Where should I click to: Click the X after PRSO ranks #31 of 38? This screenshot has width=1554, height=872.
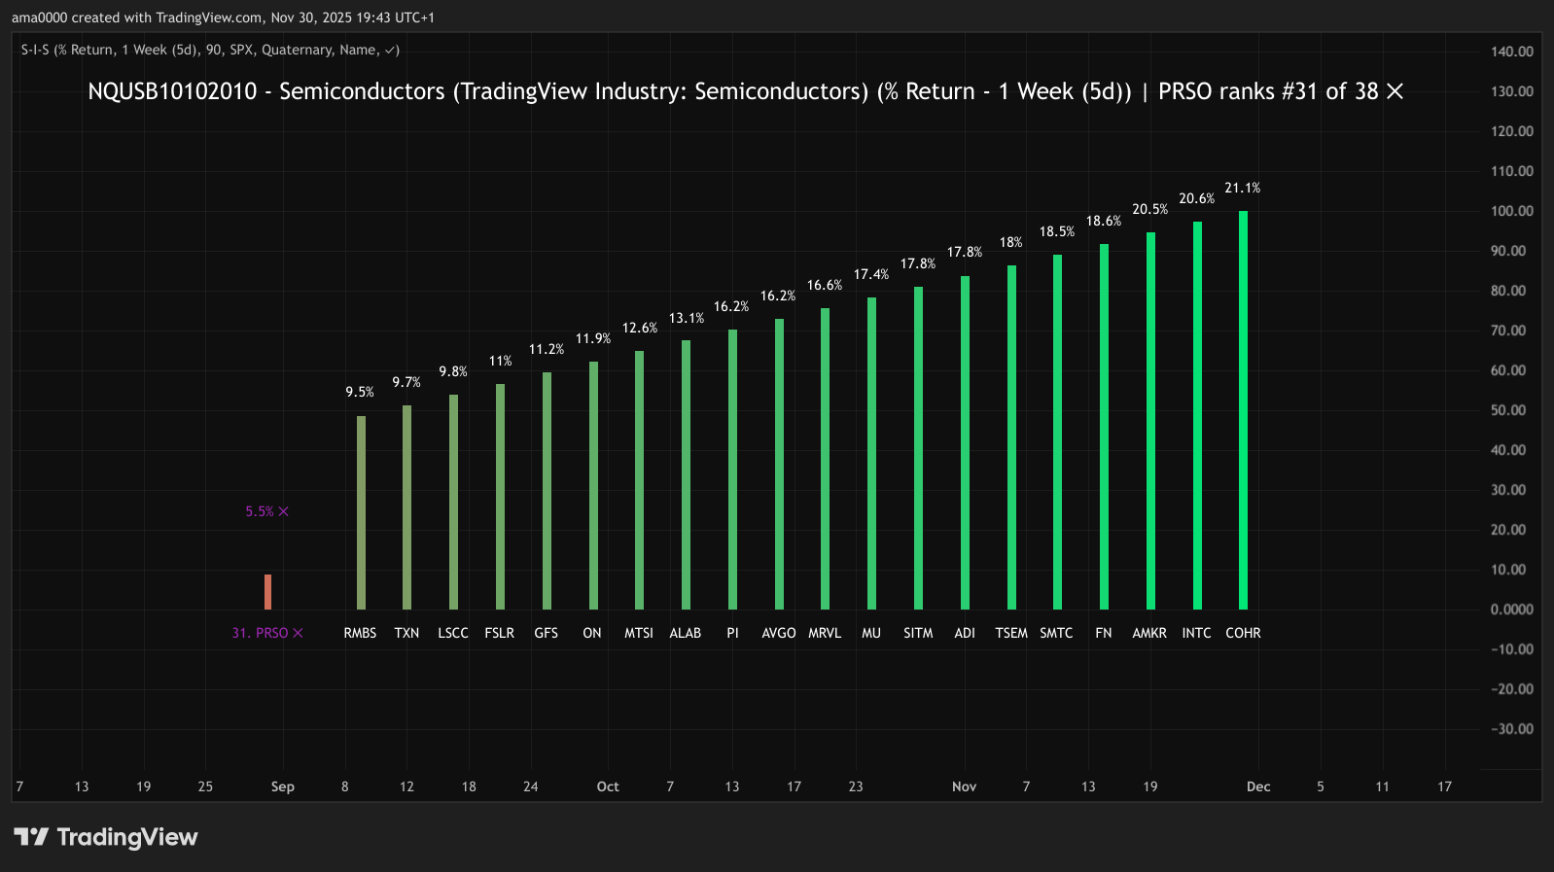(1395, 91)
